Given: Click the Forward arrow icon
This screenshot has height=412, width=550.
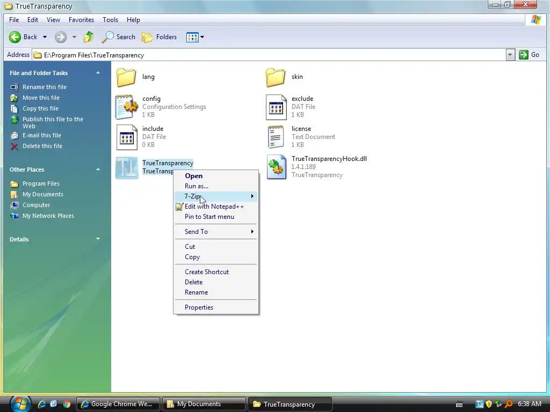Looking at the screenshot, I should (x=60, y=37).
